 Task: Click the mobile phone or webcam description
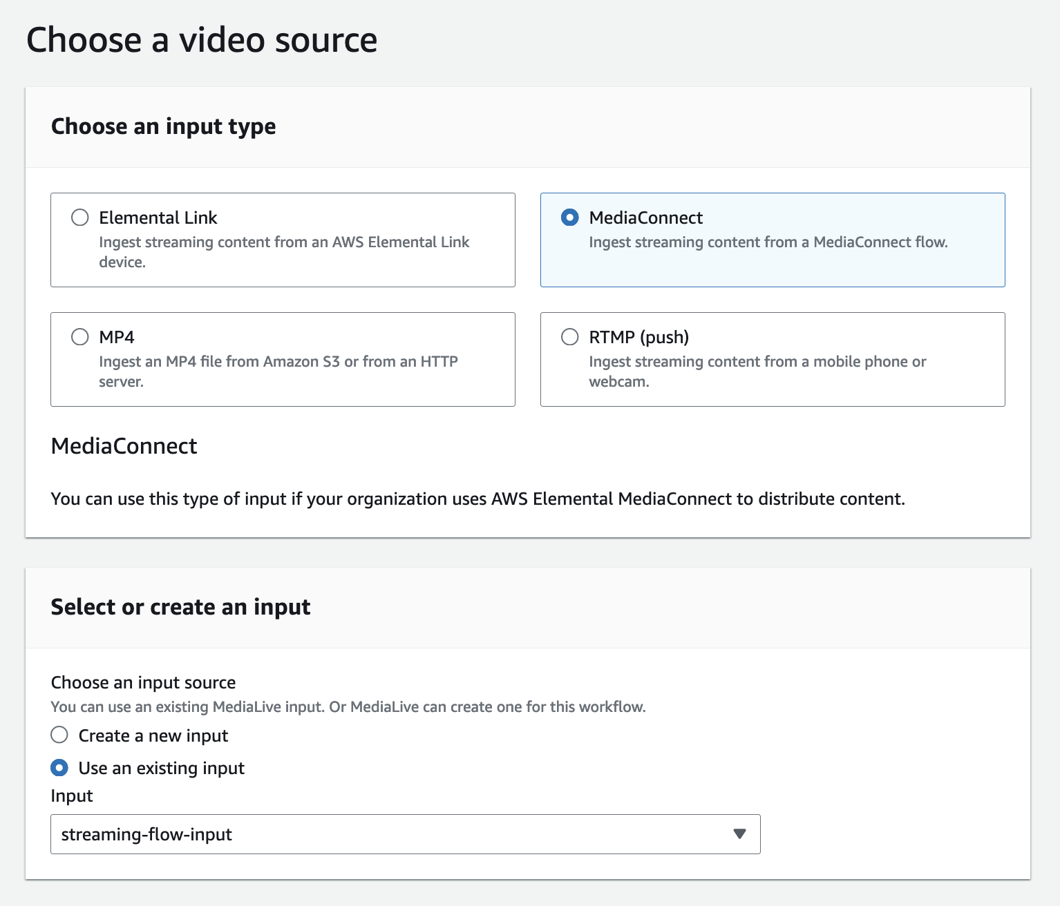point(757,372)
